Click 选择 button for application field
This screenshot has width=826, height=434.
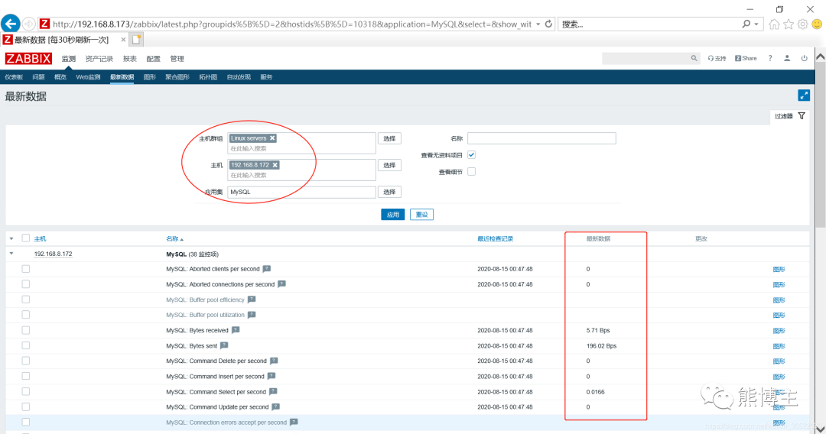point(389,192)
